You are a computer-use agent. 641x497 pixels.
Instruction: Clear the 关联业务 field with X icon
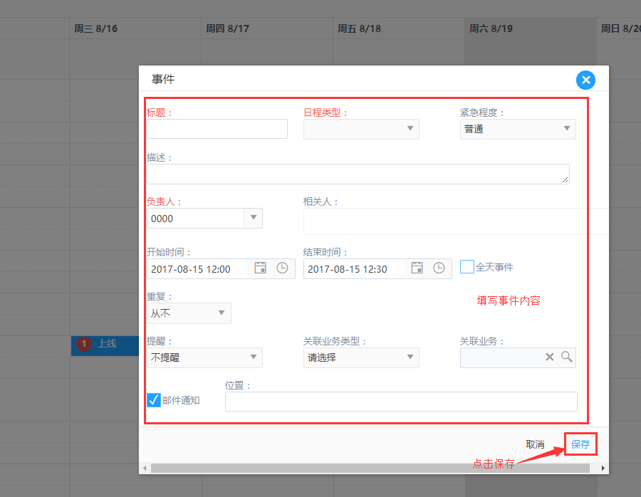[550, 357]
